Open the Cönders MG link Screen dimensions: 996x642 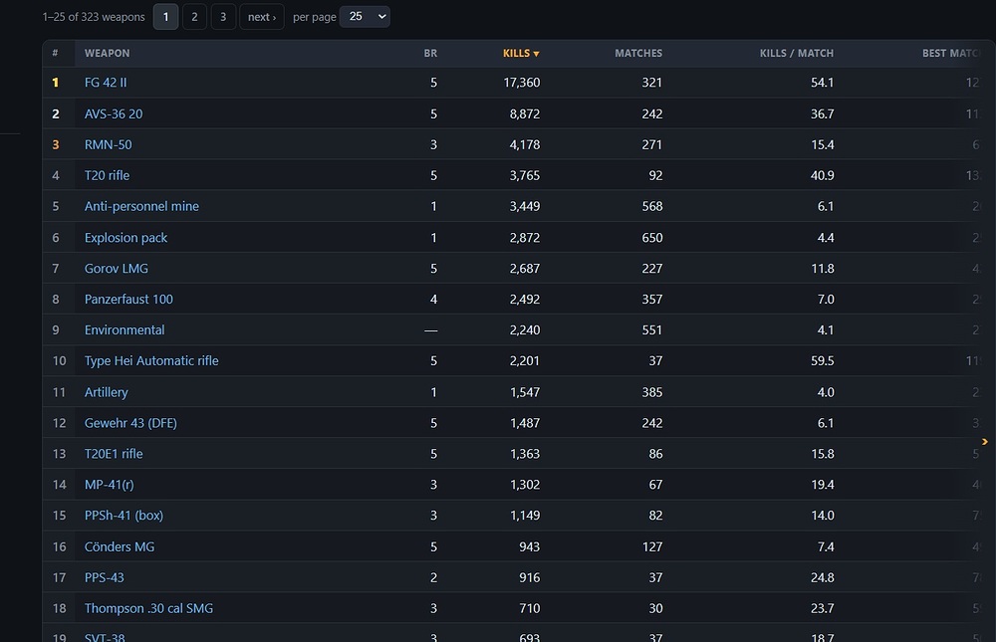120,546
